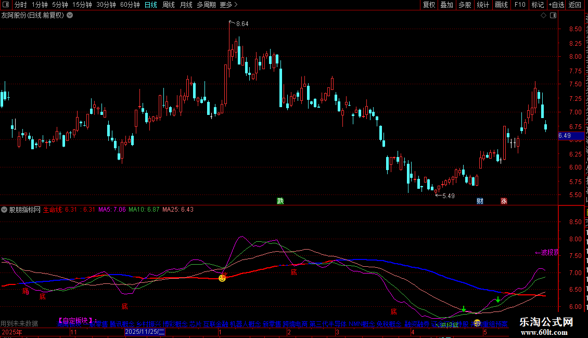Image resolution: width=588 pixels, height=338 pixels.
Task: Switch to the 60分钟 period
Action: 130,5
